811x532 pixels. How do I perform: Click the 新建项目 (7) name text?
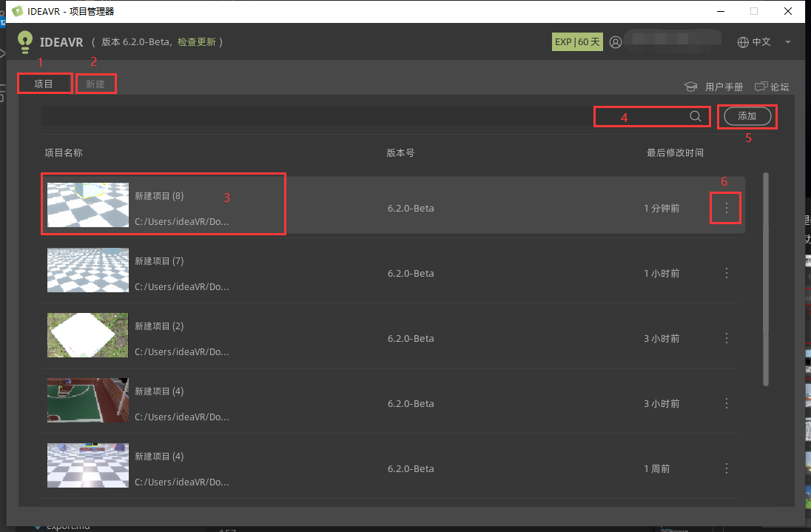point(159,261)
